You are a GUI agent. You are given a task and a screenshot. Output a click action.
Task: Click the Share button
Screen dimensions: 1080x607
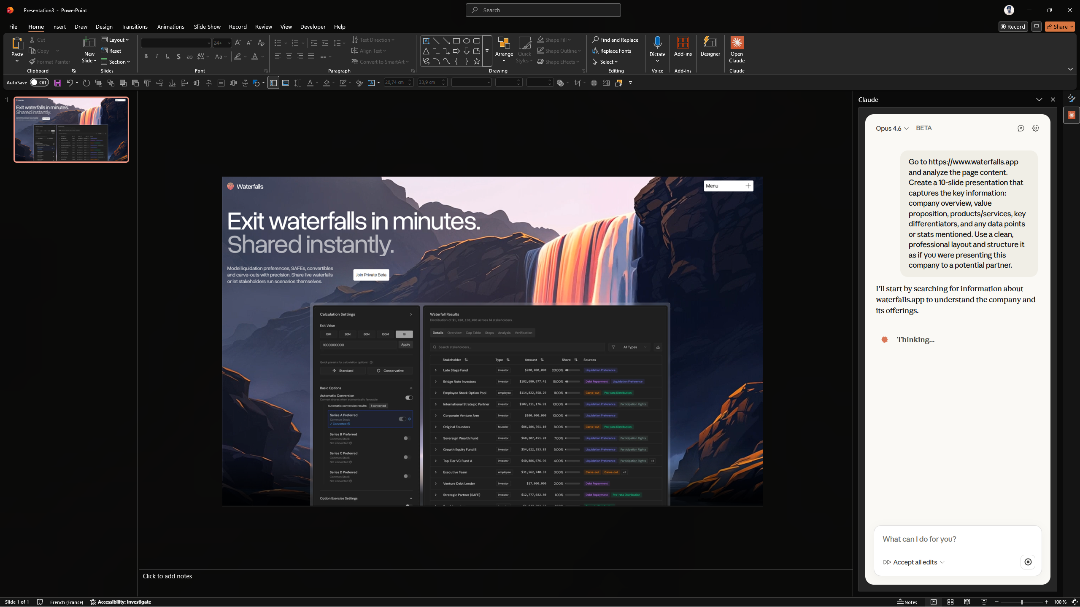pos(1059,27)
